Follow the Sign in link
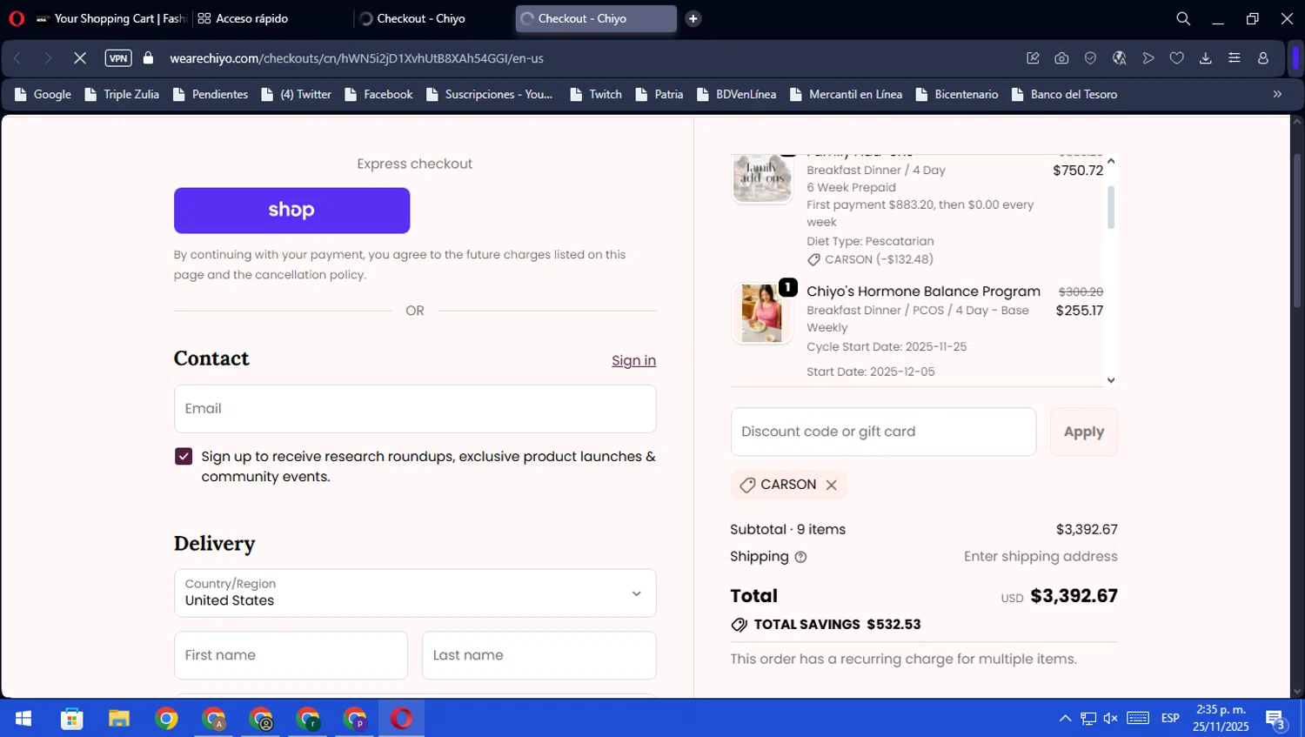The image size is (1305, 737). (633, 360)
